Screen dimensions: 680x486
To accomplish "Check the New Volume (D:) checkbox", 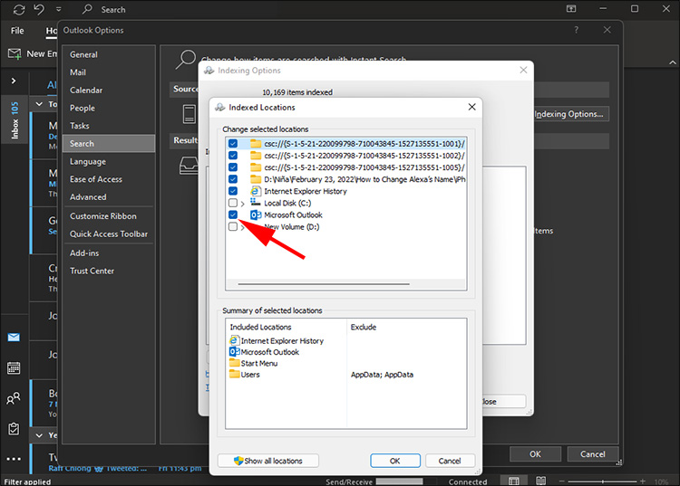I will 233,227.
